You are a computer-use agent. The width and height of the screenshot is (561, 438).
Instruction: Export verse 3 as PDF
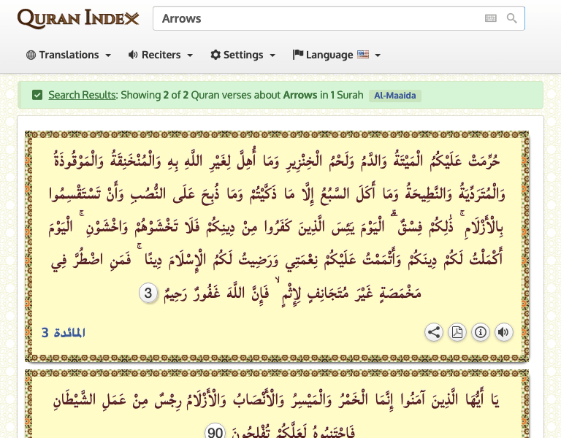point(457,333)
